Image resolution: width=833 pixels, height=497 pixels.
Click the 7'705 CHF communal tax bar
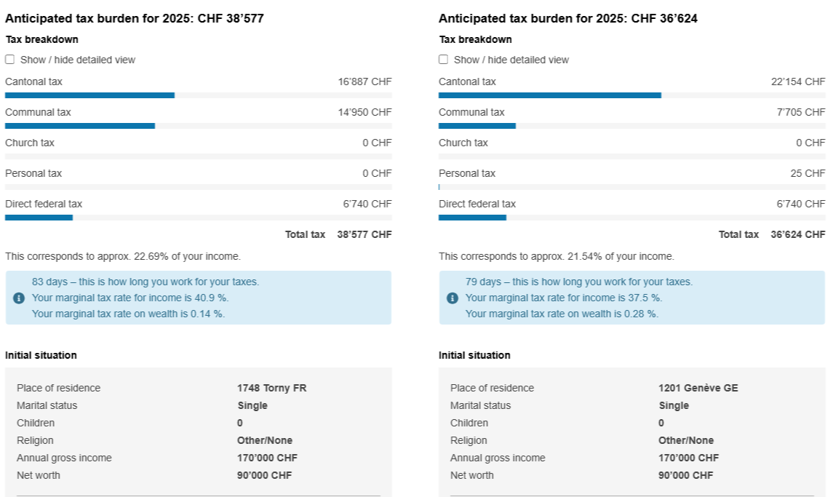pos(477,126)
